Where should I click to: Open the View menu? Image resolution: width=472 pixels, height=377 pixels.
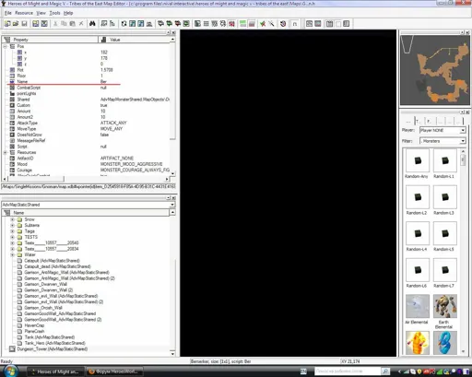(41, 13)
